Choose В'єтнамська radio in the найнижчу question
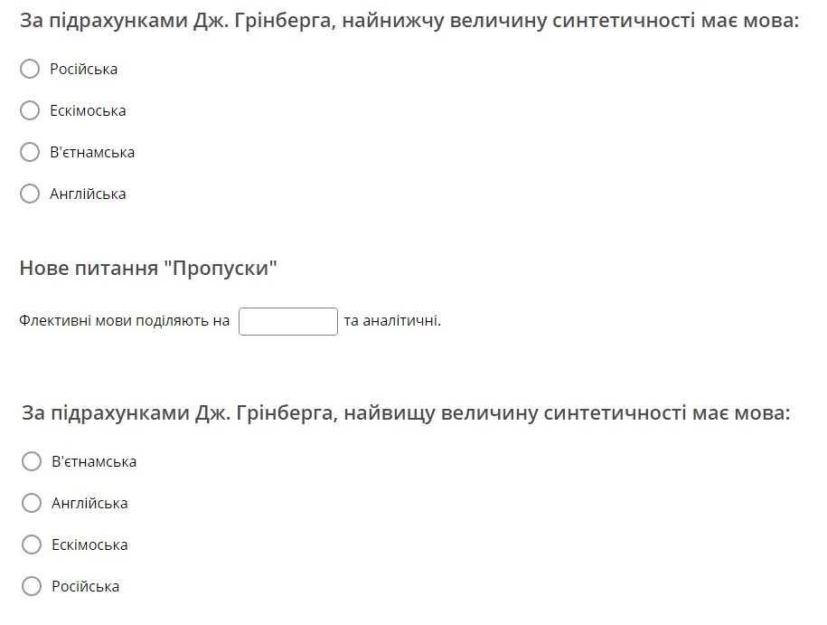Viewport: 827px width, 625px height. (30, 152)
